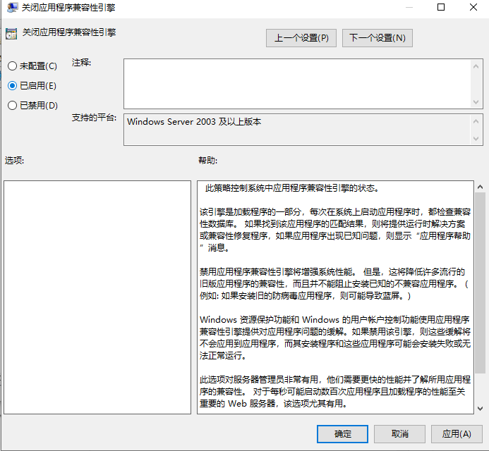Go to 下一个设置(N) next setting
Image resolution: width=489 pixels, height=451 pixels.
point(377,38)
